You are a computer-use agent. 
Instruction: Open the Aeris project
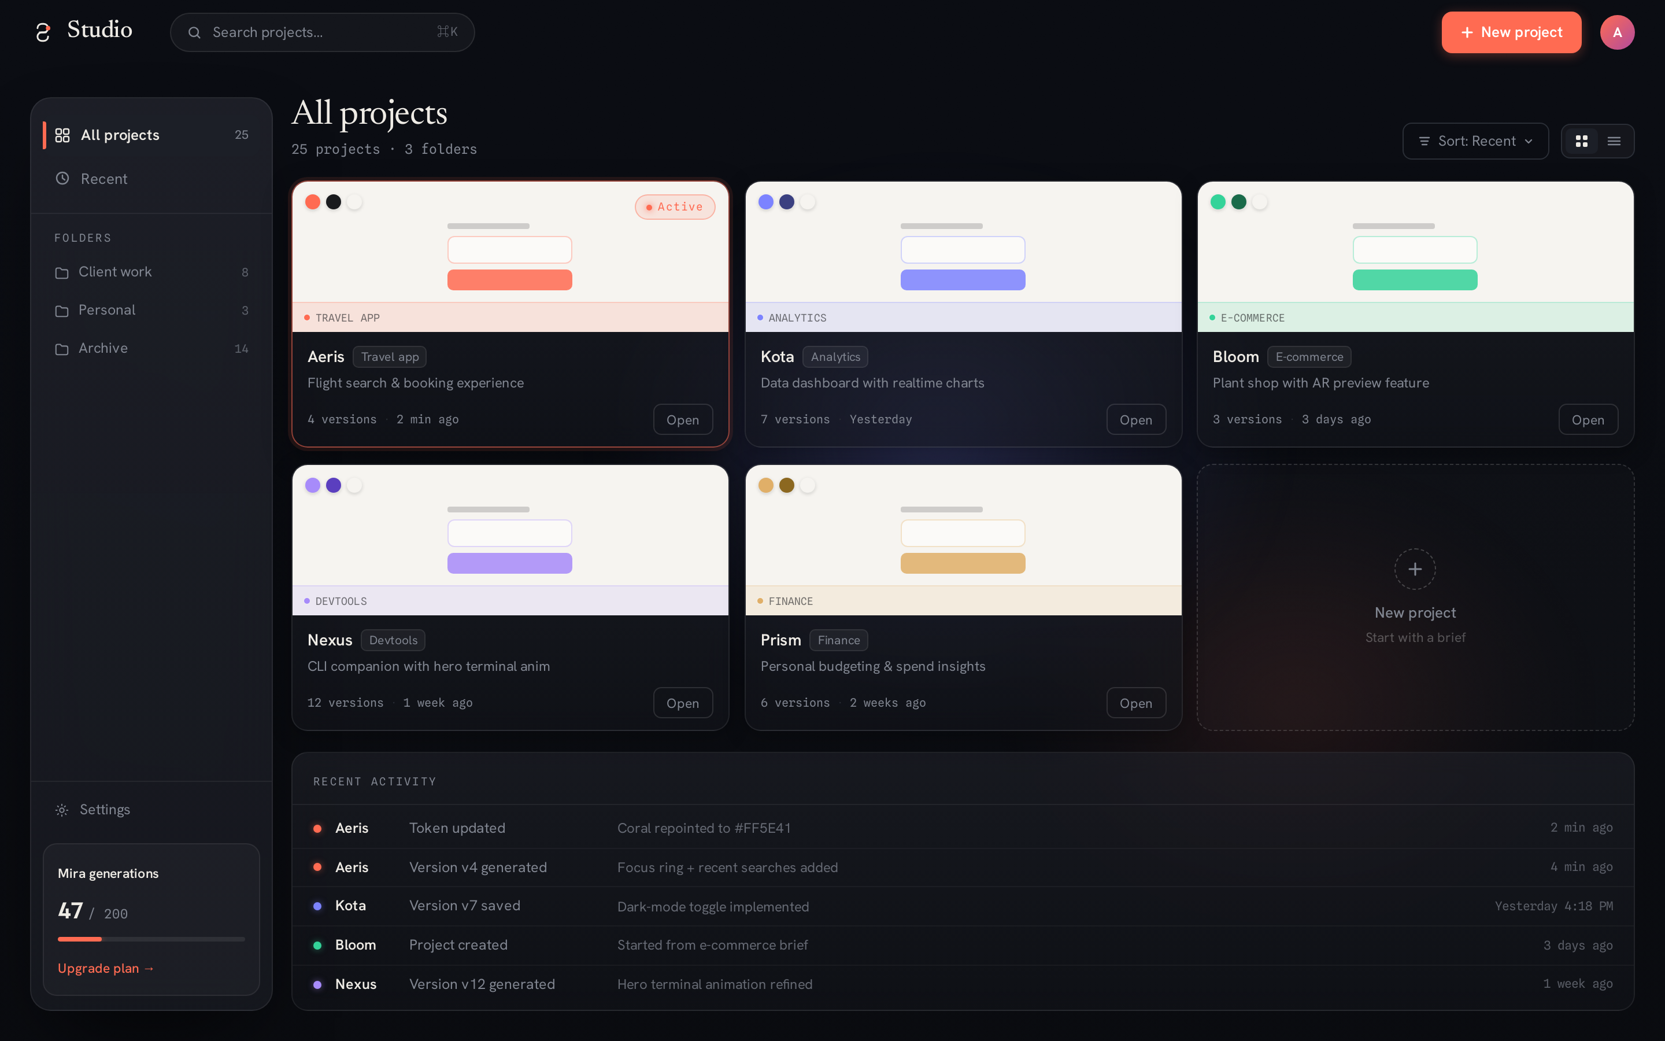pos(683,419)
